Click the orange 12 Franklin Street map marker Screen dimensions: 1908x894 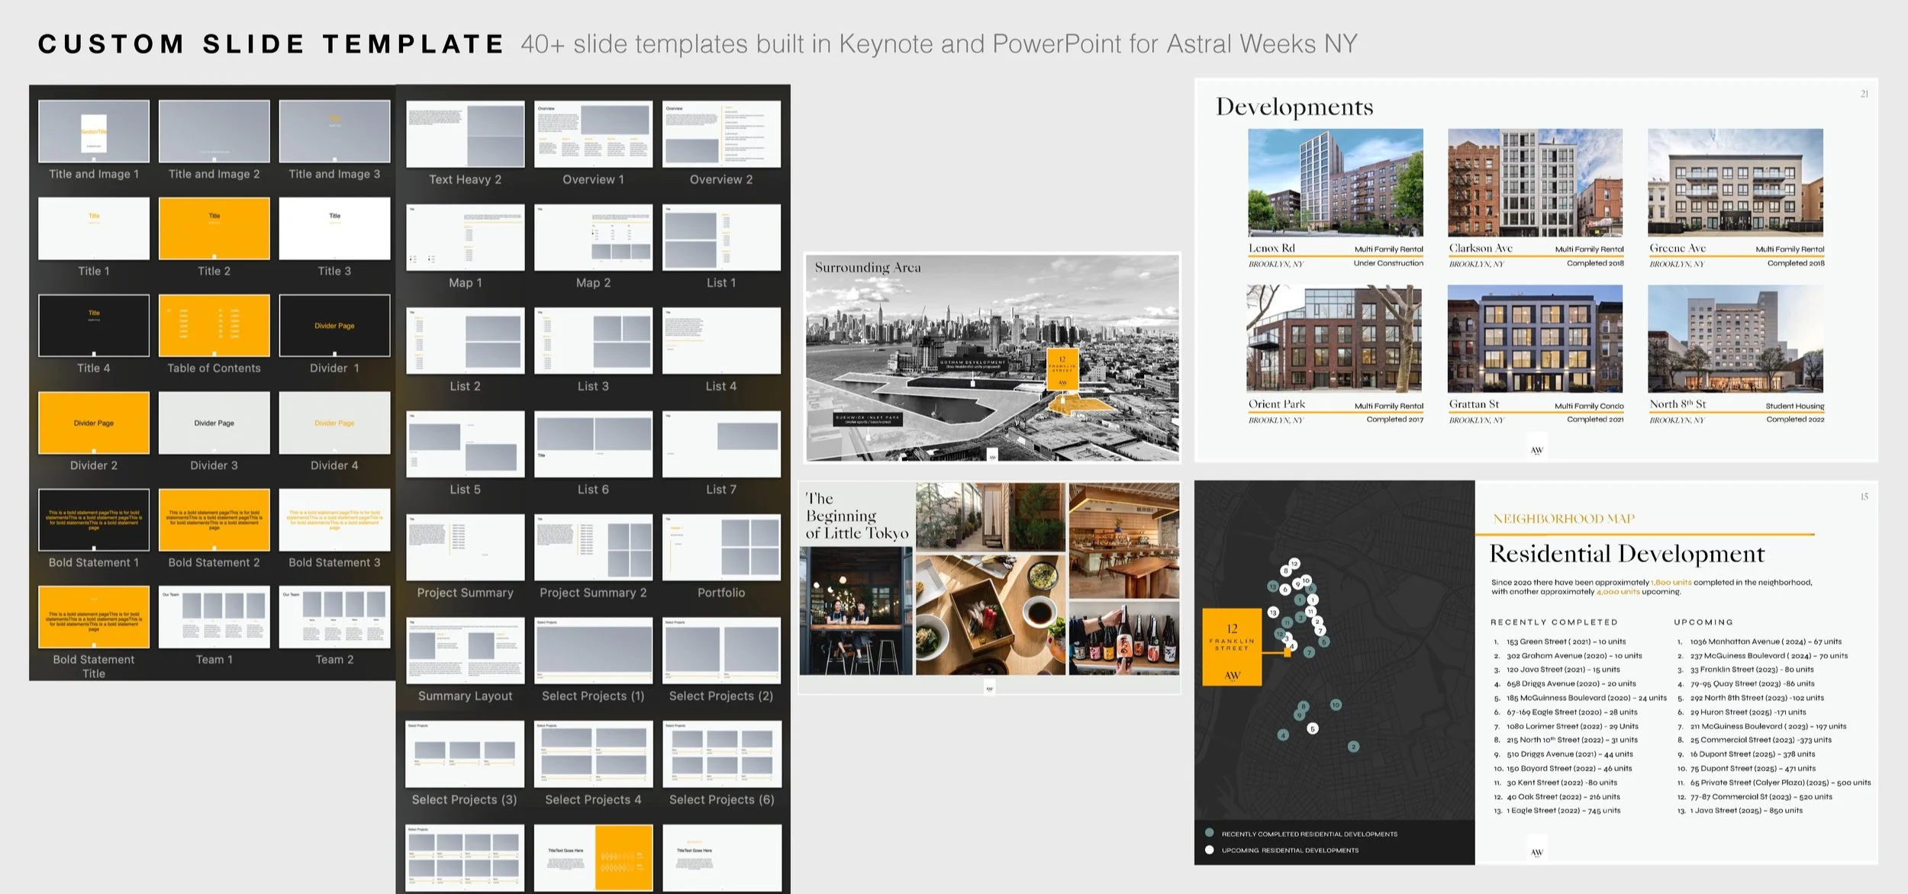click(x=1232, y=647)
